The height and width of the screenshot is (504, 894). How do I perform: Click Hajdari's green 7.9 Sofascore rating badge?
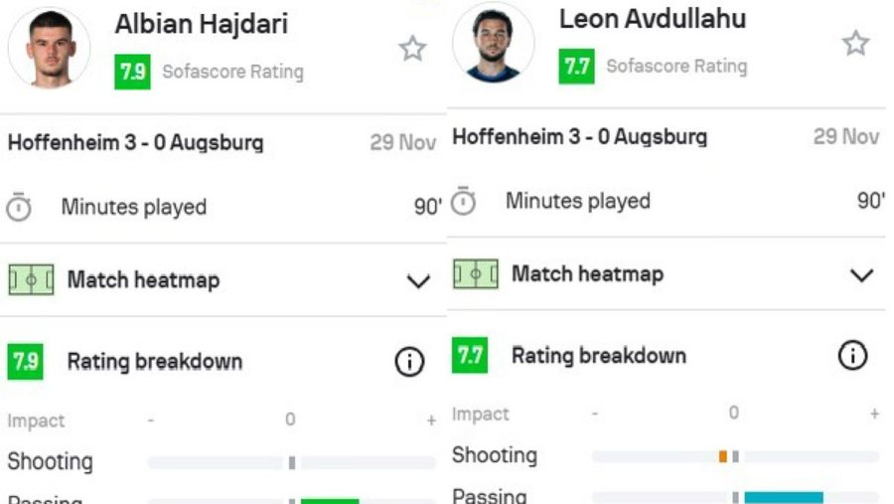click(x=132, y=72)
